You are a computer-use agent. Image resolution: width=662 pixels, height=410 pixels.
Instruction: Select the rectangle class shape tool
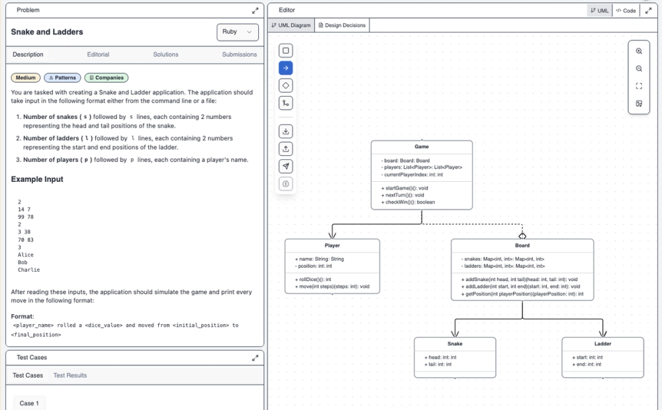(x=286, y=51)
